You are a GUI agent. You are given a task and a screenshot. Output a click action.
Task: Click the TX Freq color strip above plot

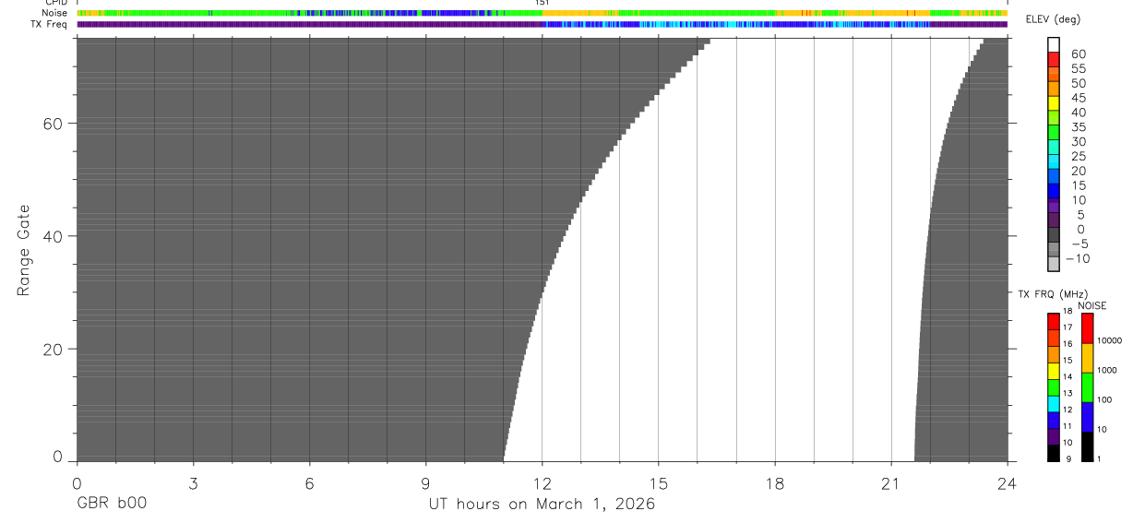pyautogui.click(x=542, y=24)
